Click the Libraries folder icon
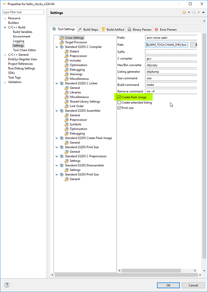This screenshot has height=292, width=208. click(x=67, y=92)
